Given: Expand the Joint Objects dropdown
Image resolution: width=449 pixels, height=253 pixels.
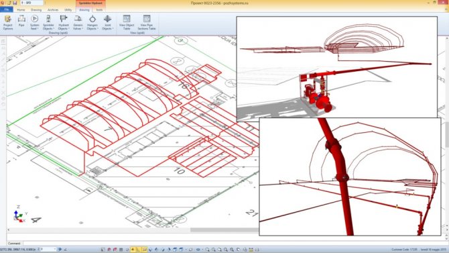Looking at the screenshot, I should (x=107, y=22).
